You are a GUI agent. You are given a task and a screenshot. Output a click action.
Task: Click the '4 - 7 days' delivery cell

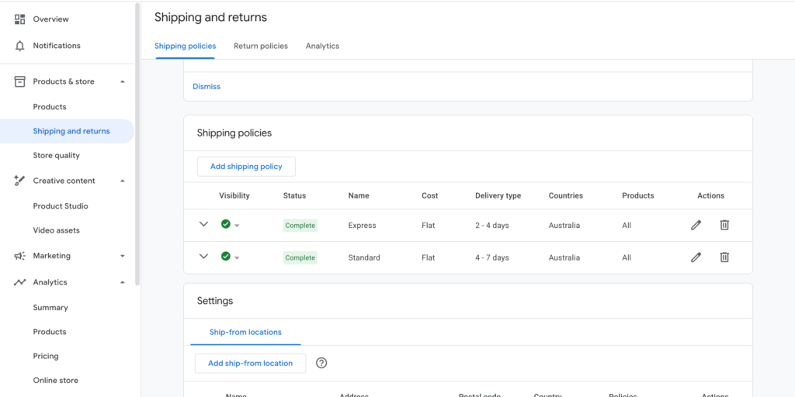click(491, 257)
